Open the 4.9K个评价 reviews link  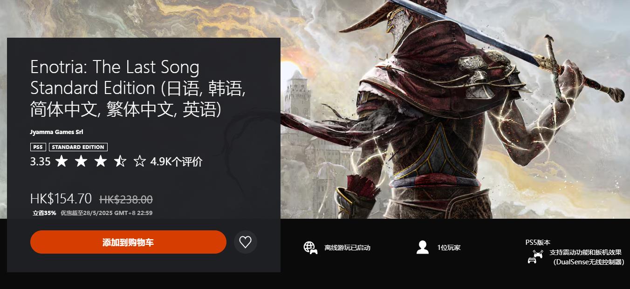click(176, 162)
